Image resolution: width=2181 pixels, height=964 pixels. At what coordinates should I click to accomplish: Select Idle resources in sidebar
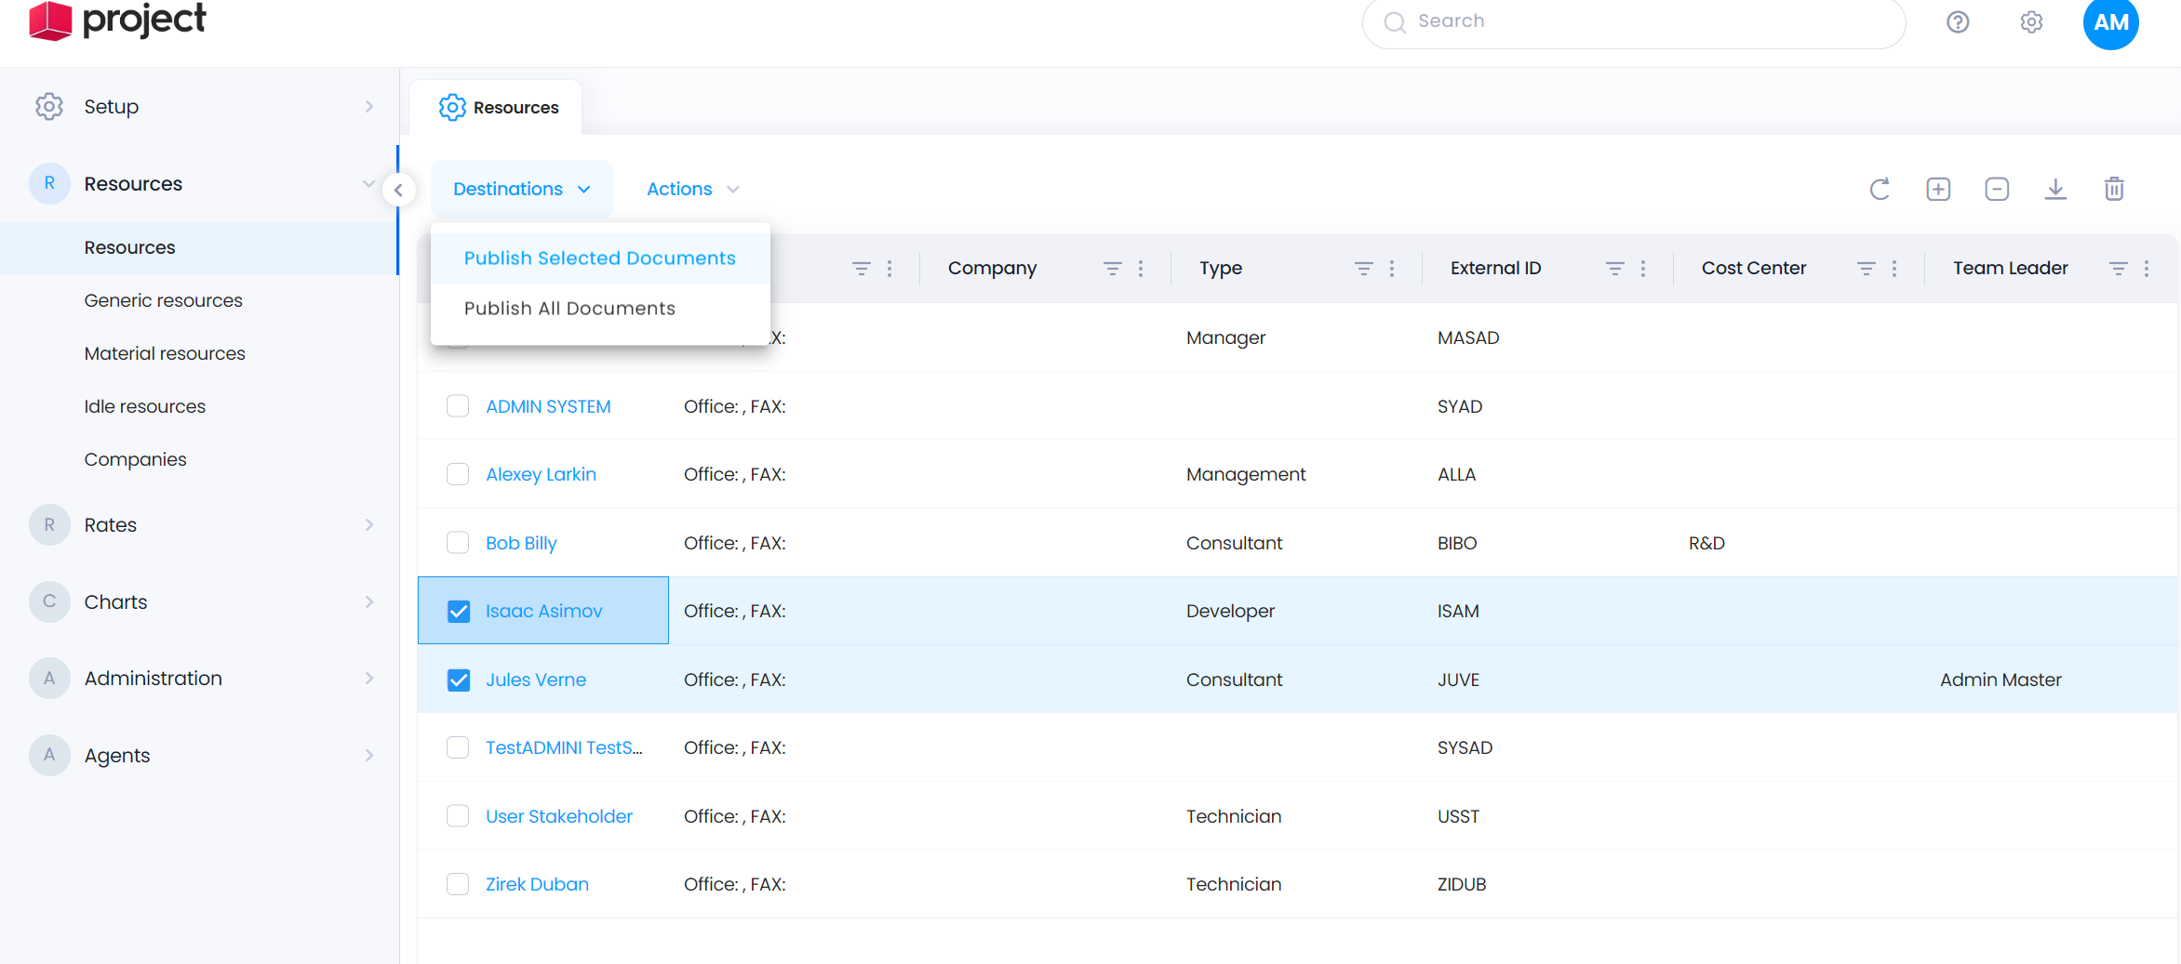coord(144,407)
